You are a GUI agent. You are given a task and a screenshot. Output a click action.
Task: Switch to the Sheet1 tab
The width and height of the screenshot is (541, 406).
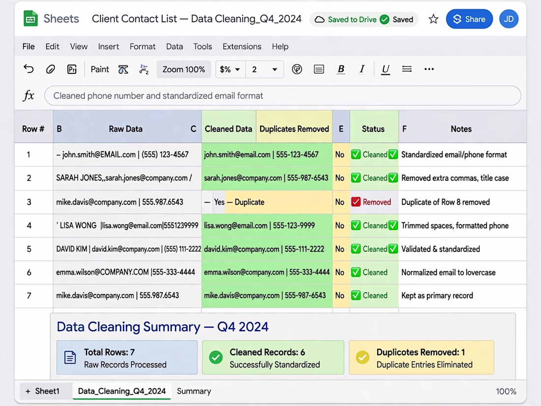pos(47,391)
